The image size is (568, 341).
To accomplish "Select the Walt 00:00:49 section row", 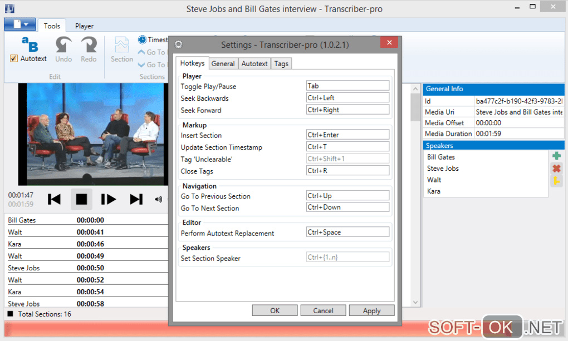I will coord(87,256).
